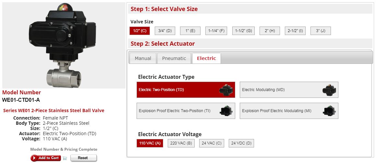Screen dimensions: 377x163
Task: Click actuator image in Explosion Proof Two-Position option
Action: 226,111
